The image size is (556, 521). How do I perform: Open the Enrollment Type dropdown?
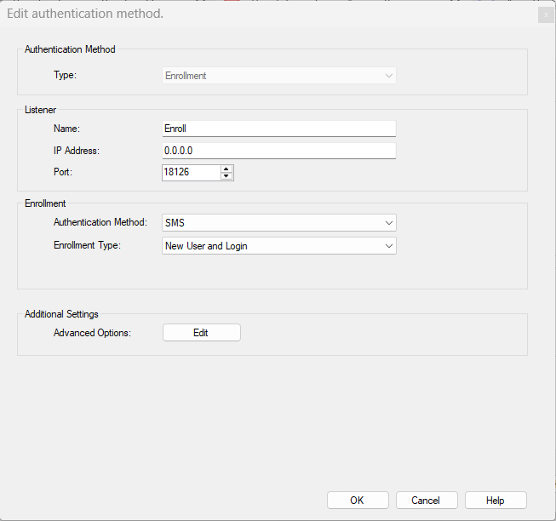pos(279,246)
